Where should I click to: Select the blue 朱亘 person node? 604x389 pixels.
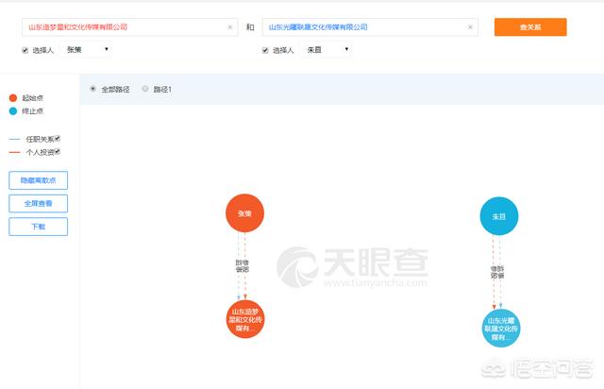click(499, 216)
